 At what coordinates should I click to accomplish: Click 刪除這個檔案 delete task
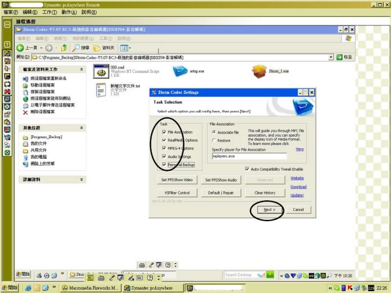coord(43,112)
